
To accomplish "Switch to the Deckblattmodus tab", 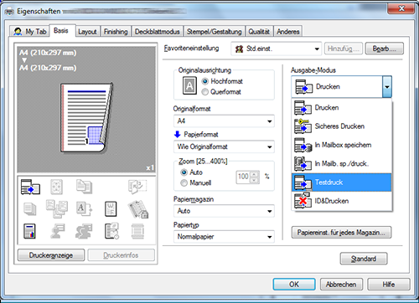I will click(158, 32).
